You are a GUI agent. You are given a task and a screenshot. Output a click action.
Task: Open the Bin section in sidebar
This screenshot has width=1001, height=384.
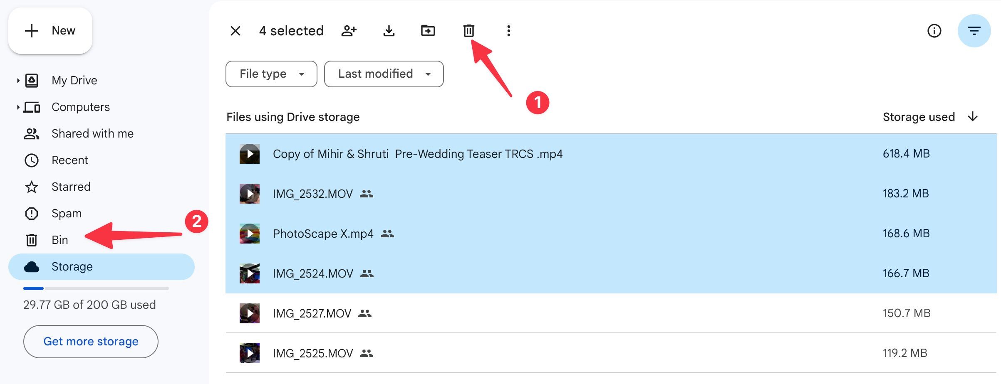59,240
